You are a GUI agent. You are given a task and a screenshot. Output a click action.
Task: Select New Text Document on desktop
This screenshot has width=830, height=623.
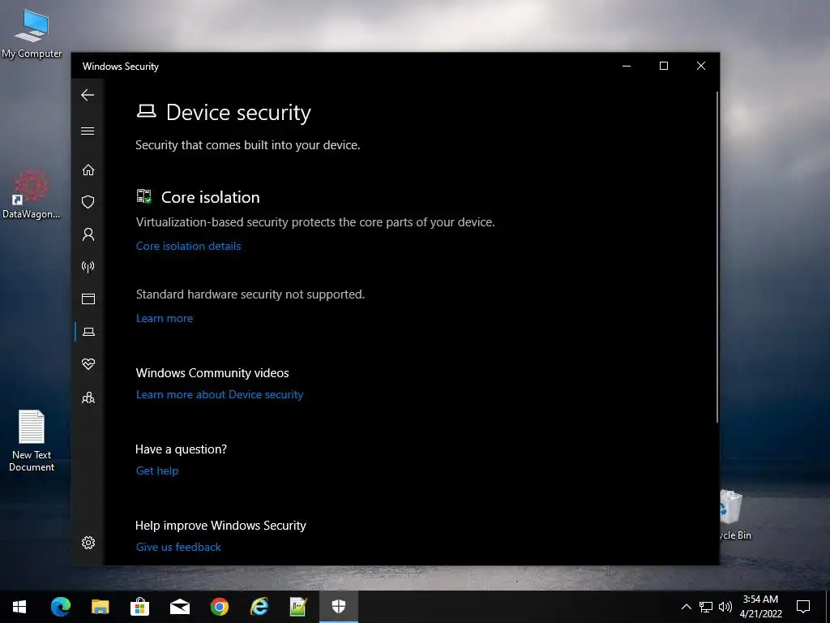pyautogui.click(x=32, y=440)
